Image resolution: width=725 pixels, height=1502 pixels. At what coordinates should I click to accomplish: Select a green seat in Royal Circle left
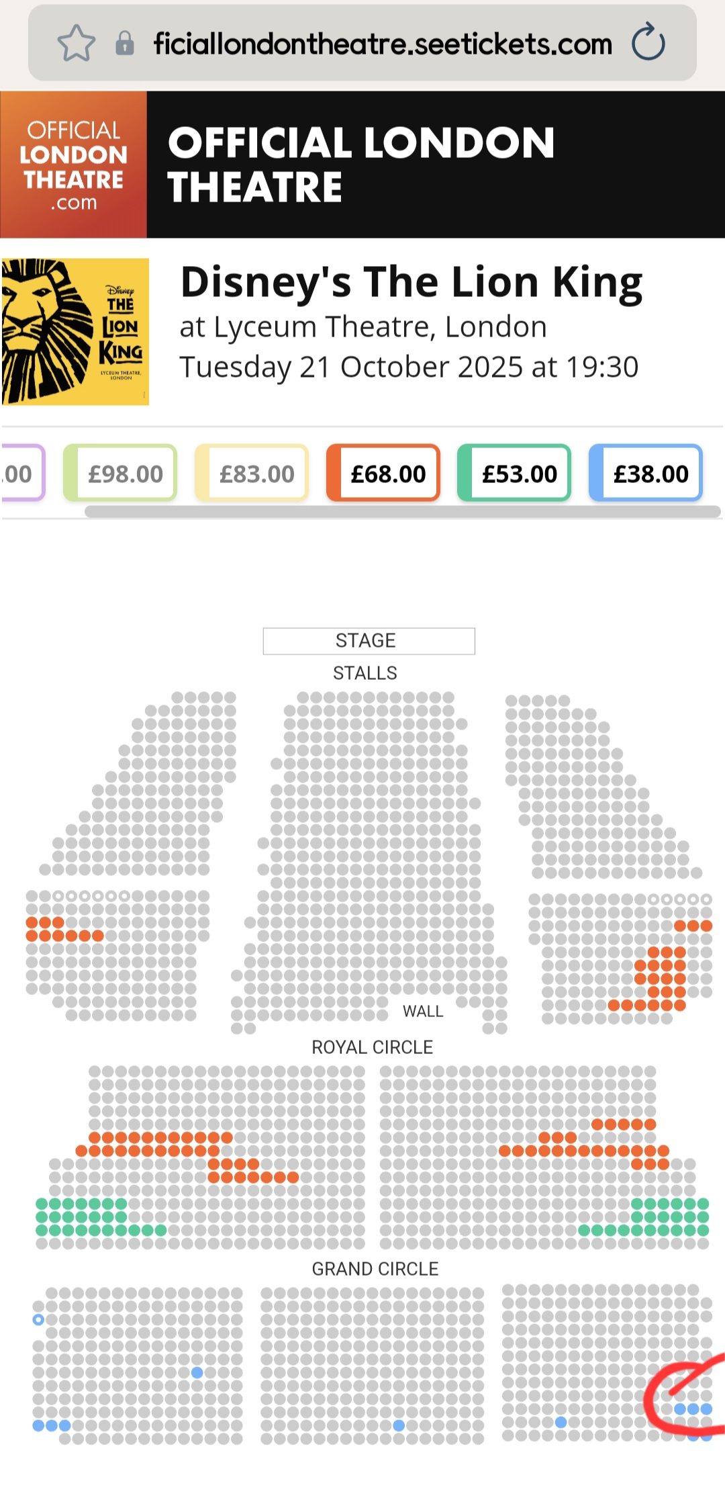81,1217
